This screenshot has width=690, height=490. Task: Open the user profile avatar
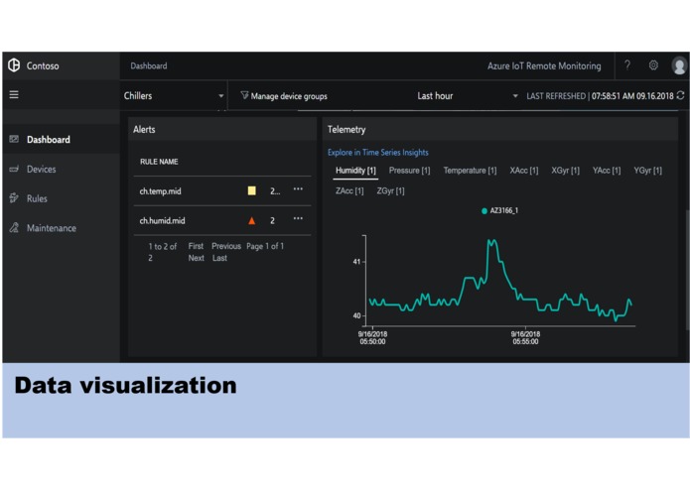tap(679, 65)
